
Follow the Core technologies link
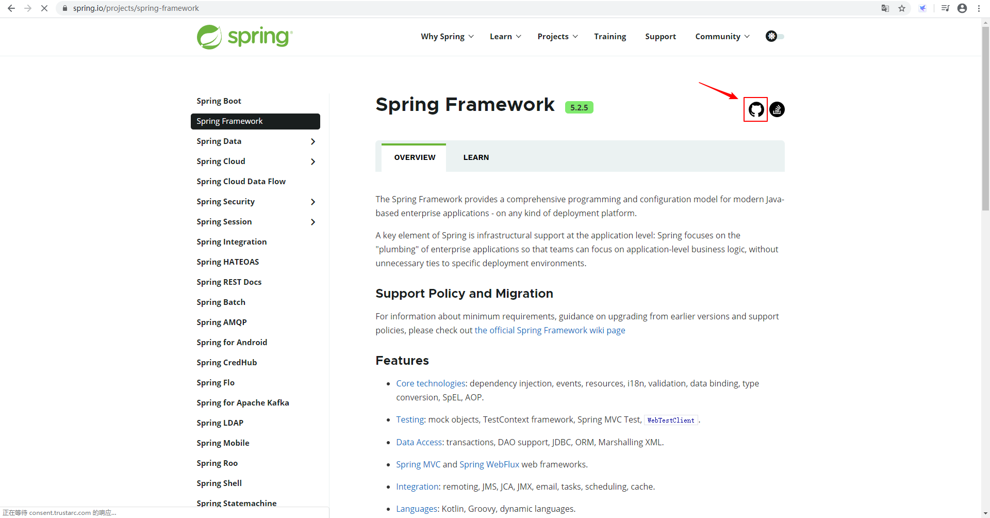click(x=430, y=383)
